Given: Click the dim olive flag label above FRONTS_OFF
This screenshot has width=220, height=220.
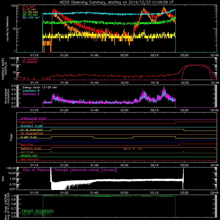Looking at the screenshot, I should pos(27,152).
